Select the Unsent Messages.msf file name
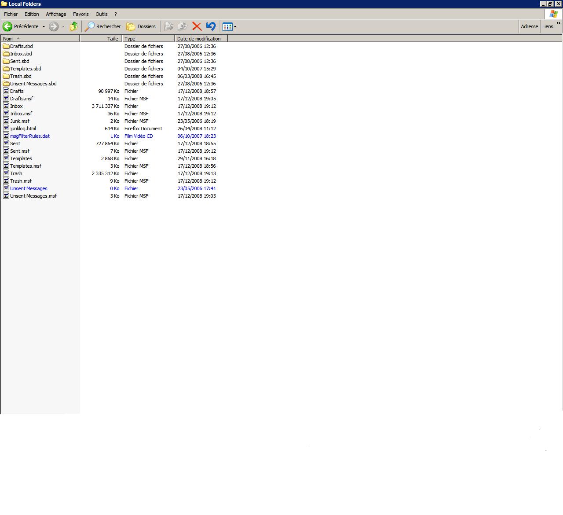 [33, 196]
